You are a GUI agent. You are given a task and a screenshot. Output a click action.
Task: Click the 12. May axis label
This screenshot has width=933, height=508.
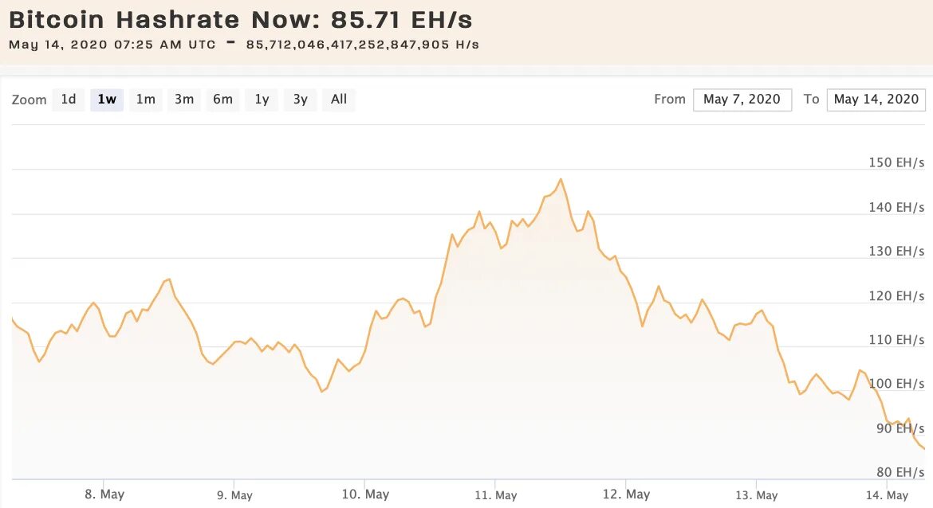coord(626,494)
